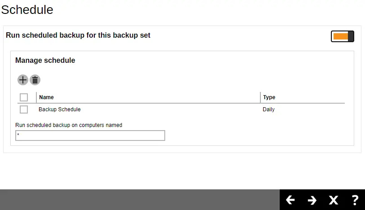Screen dimensions: 365x210
Task: Turn off the scheduled backup switch
Action: (343, 36)
